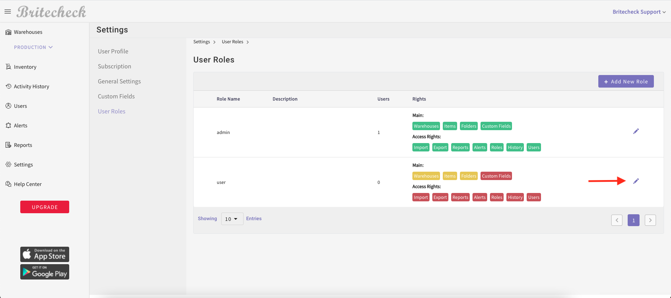Switch to Custom Fields settings
Screen dimensions: 671x298
click(116, 96)
